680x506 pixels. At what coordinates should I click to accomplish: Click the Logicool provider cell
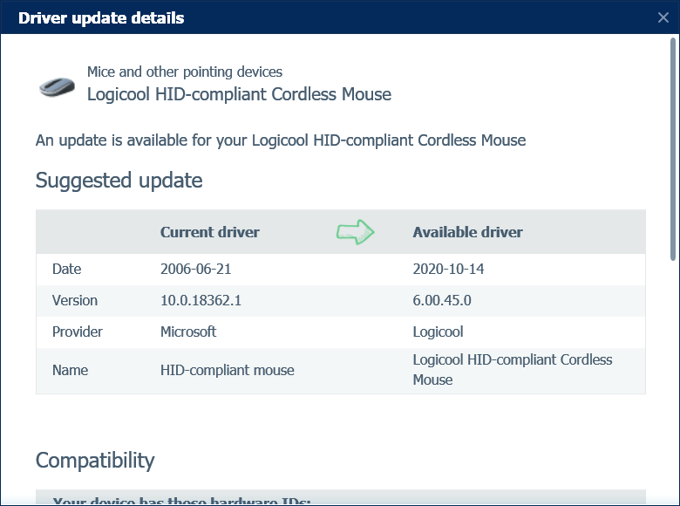pos(438,332)
